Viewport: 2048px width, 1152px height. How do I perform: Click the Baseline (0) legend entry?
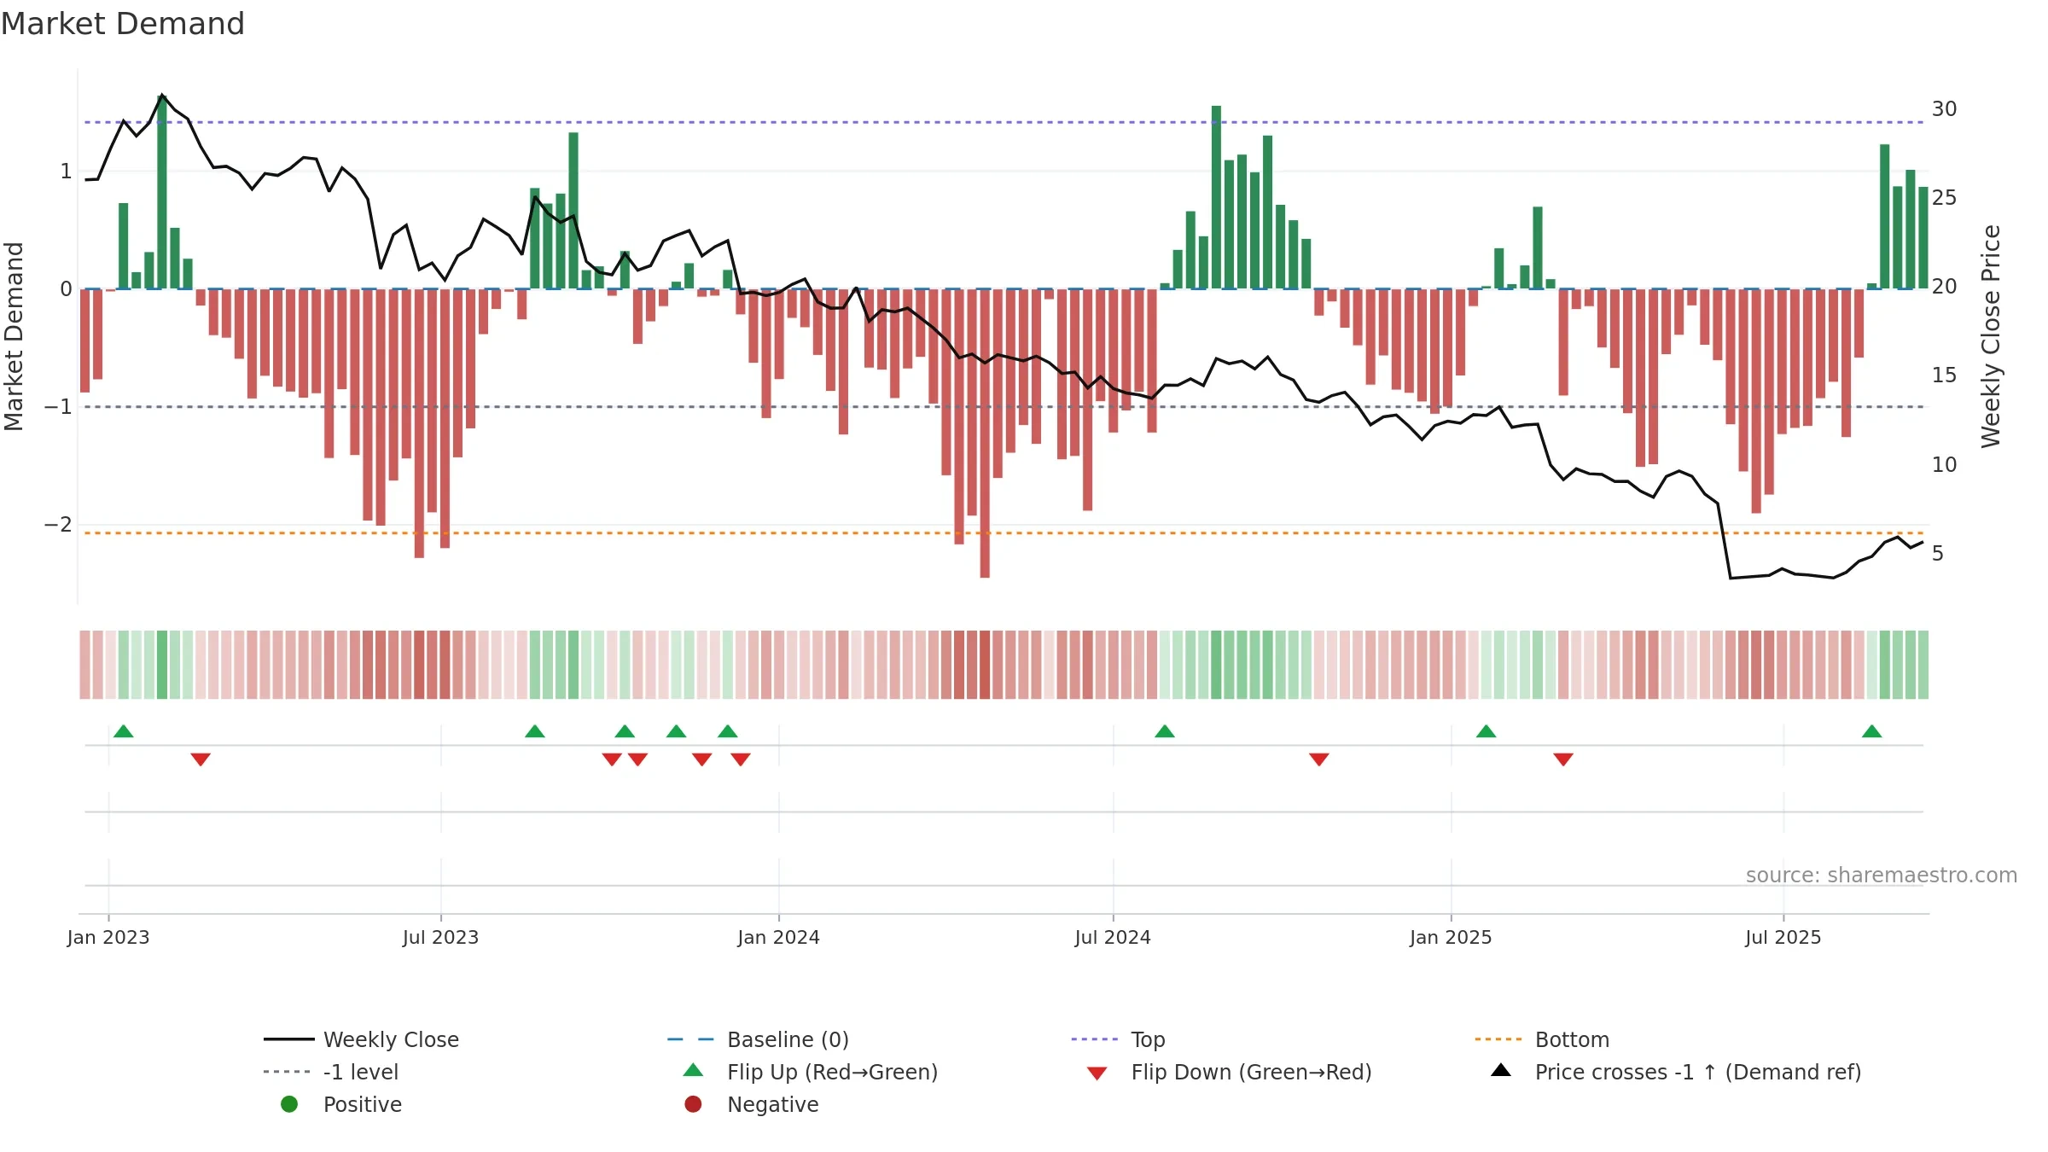click(758, 1039)
